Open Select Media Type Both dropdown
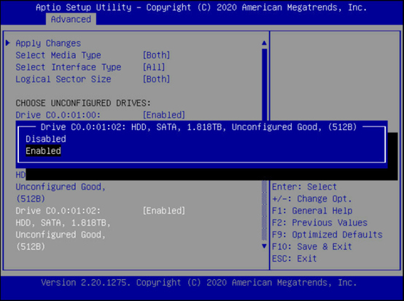 [156, 55]
